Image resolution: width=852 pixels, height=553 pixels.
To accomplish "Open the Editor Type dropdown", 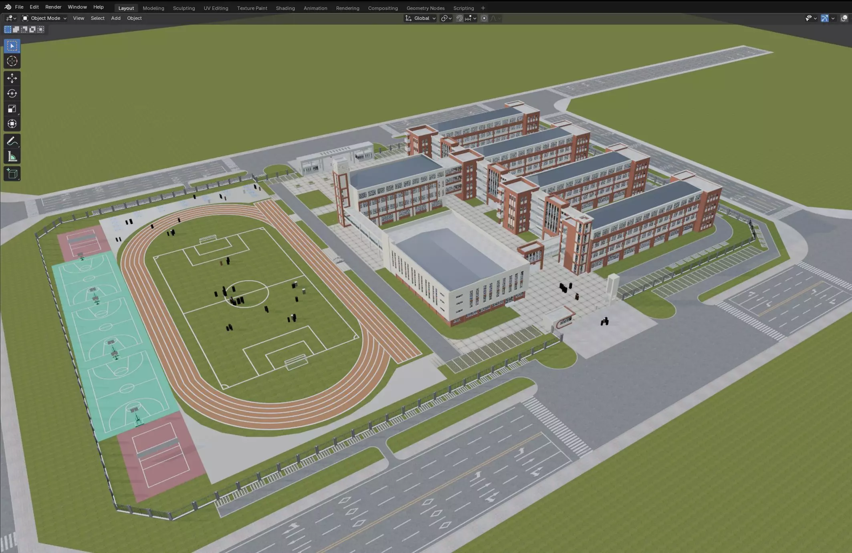I will pos(11,18).
